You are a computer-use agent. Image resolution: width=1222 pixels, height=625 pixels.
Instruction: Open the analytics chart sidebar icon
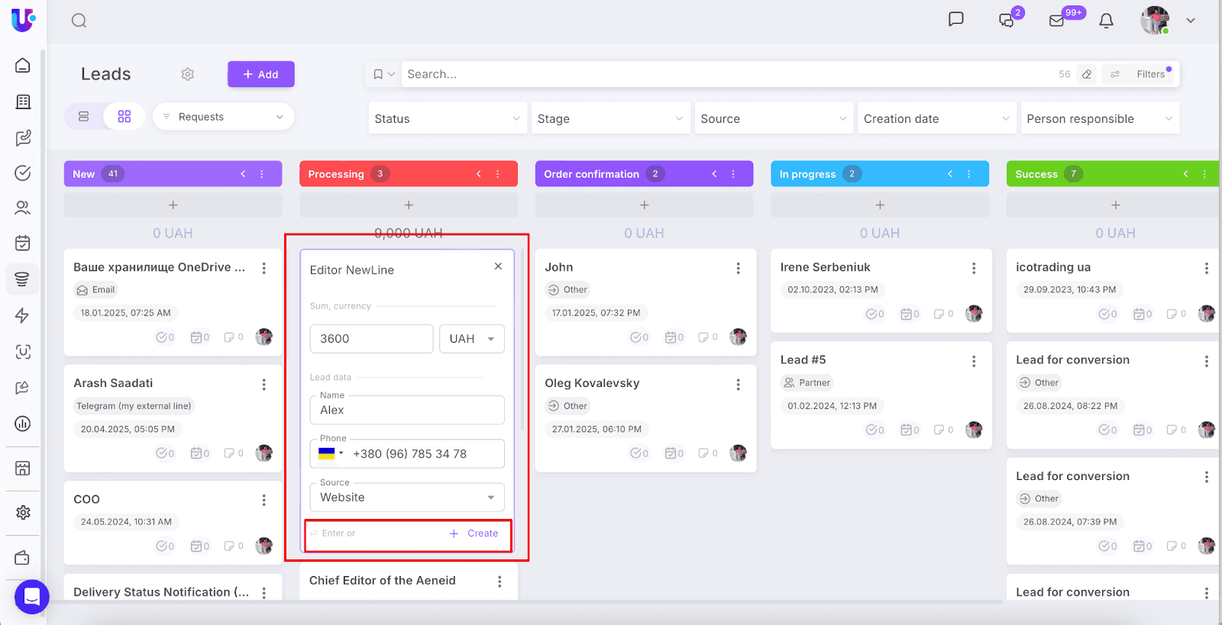[23, 424]
